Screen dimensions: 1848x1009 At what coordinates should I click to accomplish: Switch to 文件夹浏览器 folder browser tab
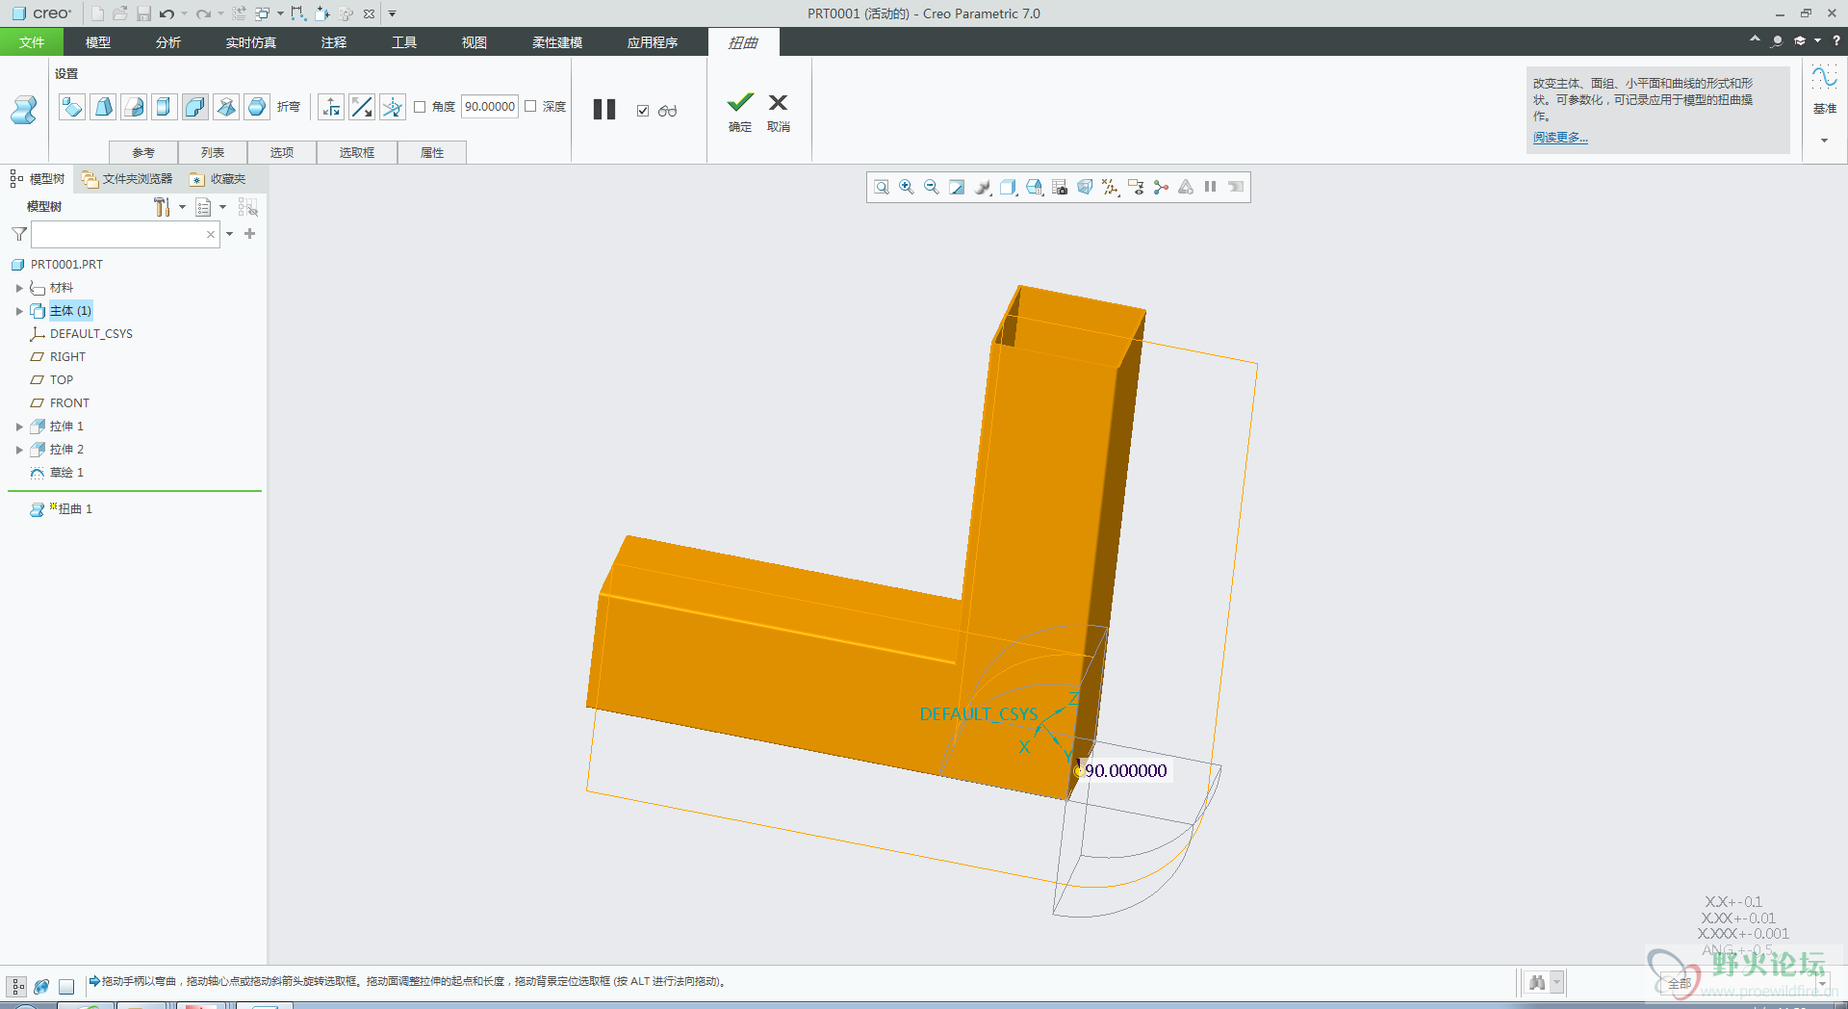coord(127,179)
